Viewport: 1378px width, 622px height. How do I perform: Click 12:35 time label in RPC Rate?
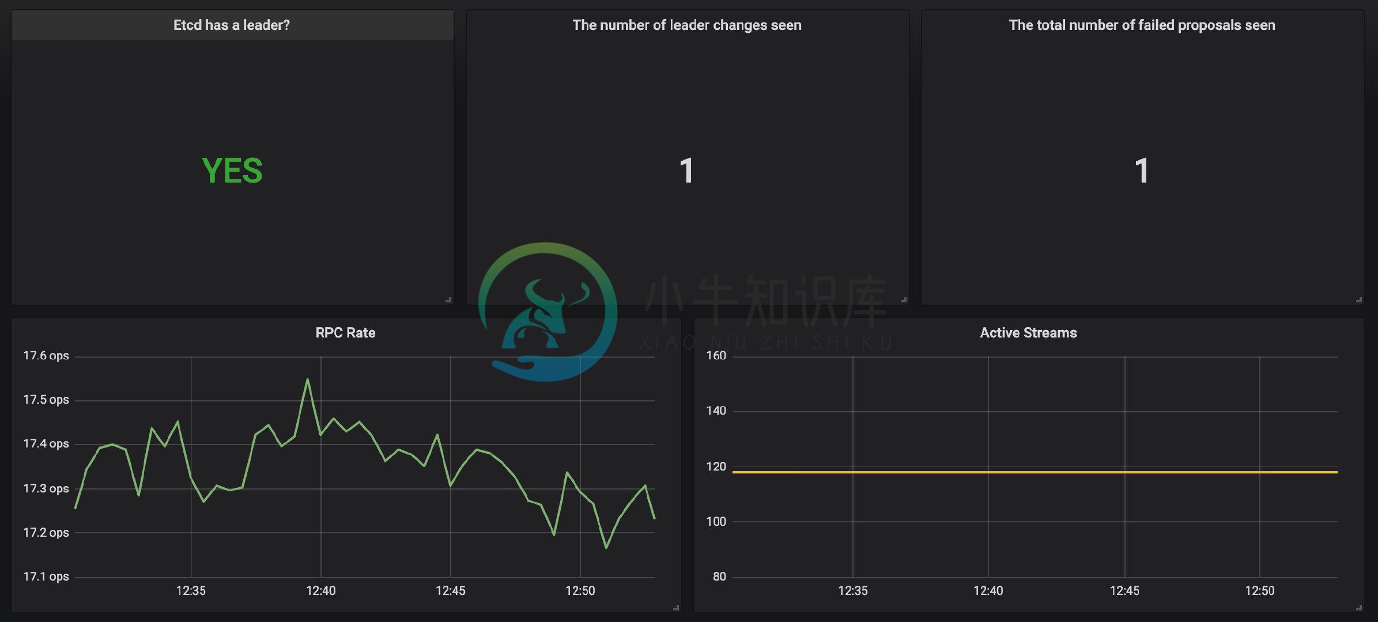pyautogui.click(x=191, y=591)
